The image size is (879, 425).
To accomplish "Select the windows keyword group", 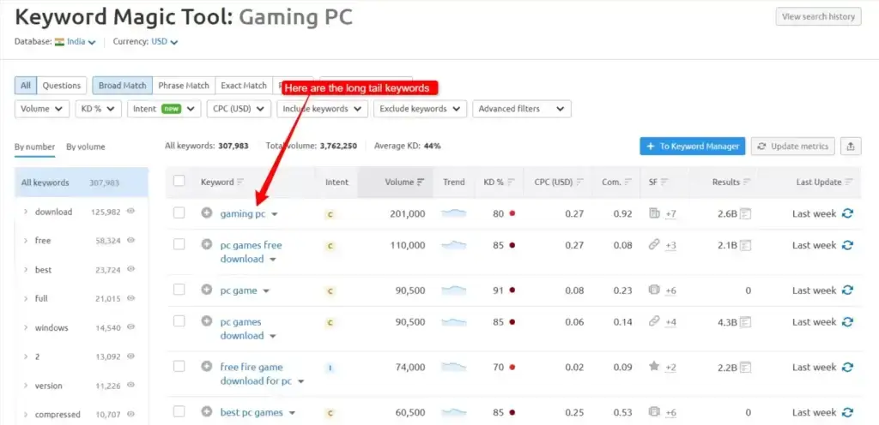I will tap(52, 327).
